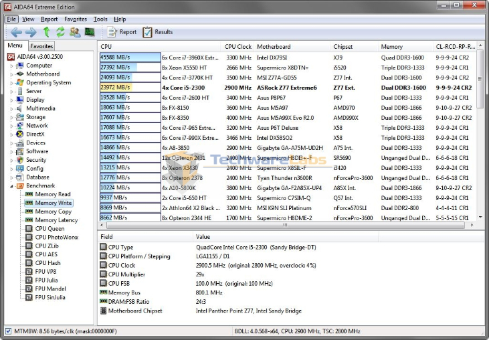Select the DirectX tree icon
Image resolution: width=489 pixels, height=340 pixels.
20,134
